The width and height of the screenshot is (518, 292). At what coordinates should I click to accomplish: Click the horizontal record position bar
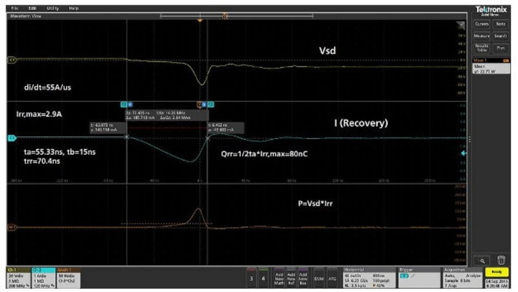237,16
